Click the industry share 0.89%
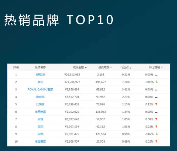This screenshot has height=151, width=177. [x=126, y=141]
